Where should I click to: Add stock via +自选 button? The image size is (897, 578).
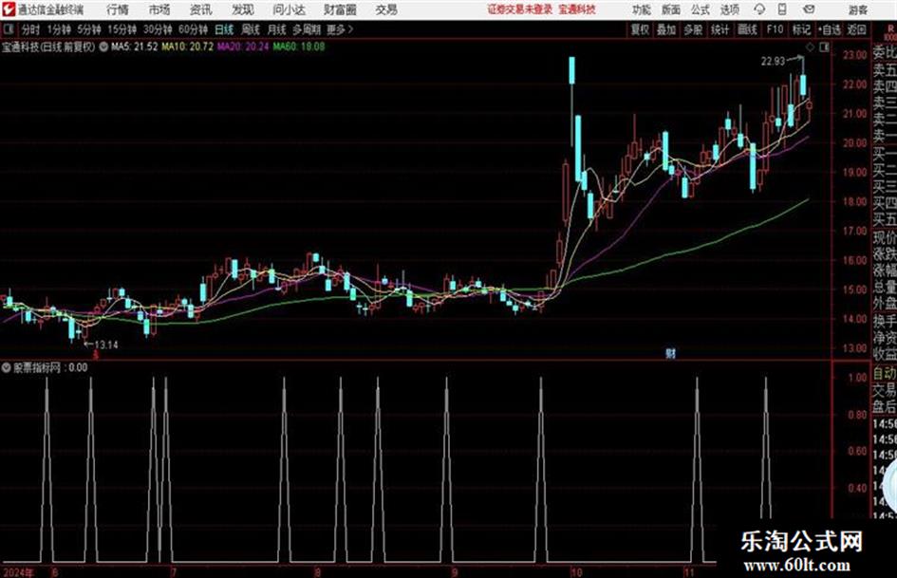(x=829, y=29)
